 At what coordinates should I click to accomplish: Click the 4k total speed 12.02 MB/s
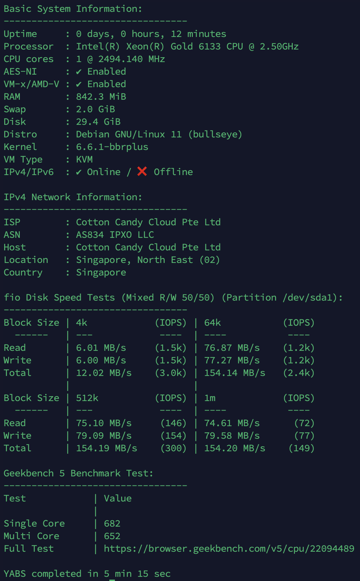pyautogui.click(x=104, y=373)
